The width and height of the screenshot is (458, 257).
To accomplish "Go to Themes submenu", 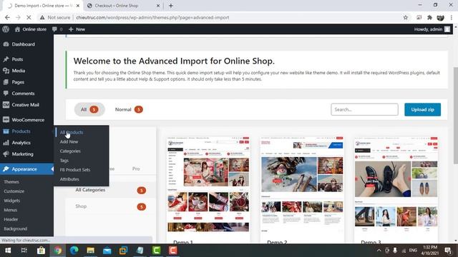I will tap(11, 182).
